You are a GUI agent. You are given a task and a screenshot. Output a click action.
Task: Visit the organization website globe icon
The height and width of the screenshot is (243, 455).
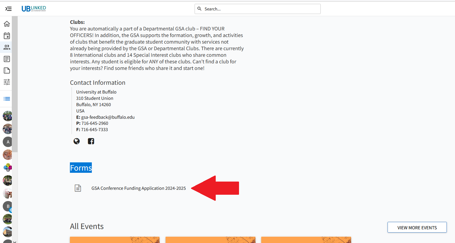tap(76, 141)
